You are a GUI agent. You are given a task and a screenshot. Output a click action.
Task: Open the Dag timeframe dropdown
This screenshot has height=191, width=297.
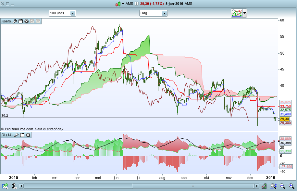click(x=154, y=13)
